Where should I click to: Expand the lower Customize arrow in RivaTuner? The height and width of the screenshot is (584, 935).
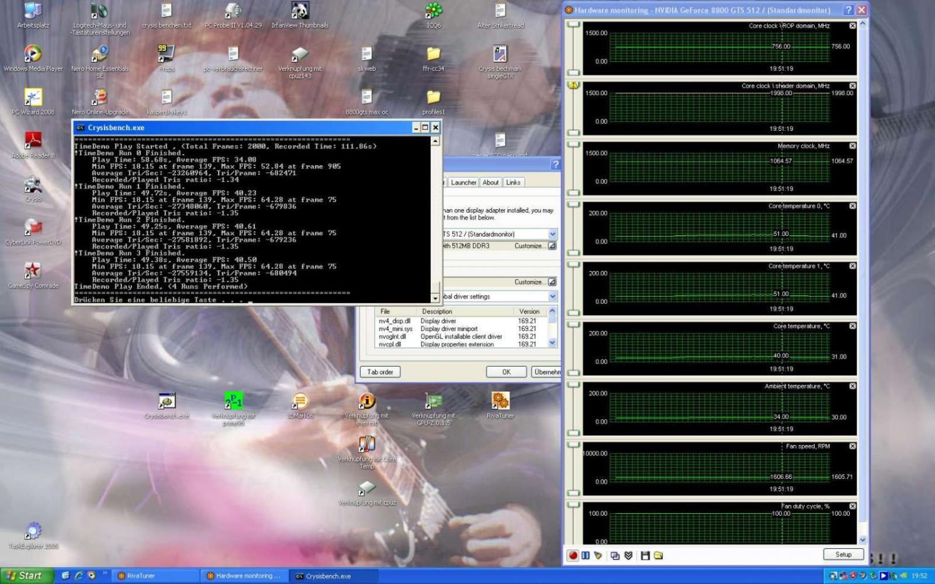[x=552, y=282]
